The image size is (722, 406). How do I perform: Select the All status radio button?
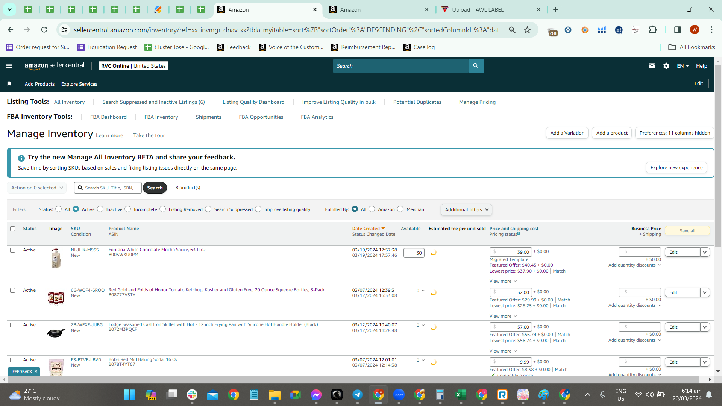pyautogui.click(x=58, y=209)
